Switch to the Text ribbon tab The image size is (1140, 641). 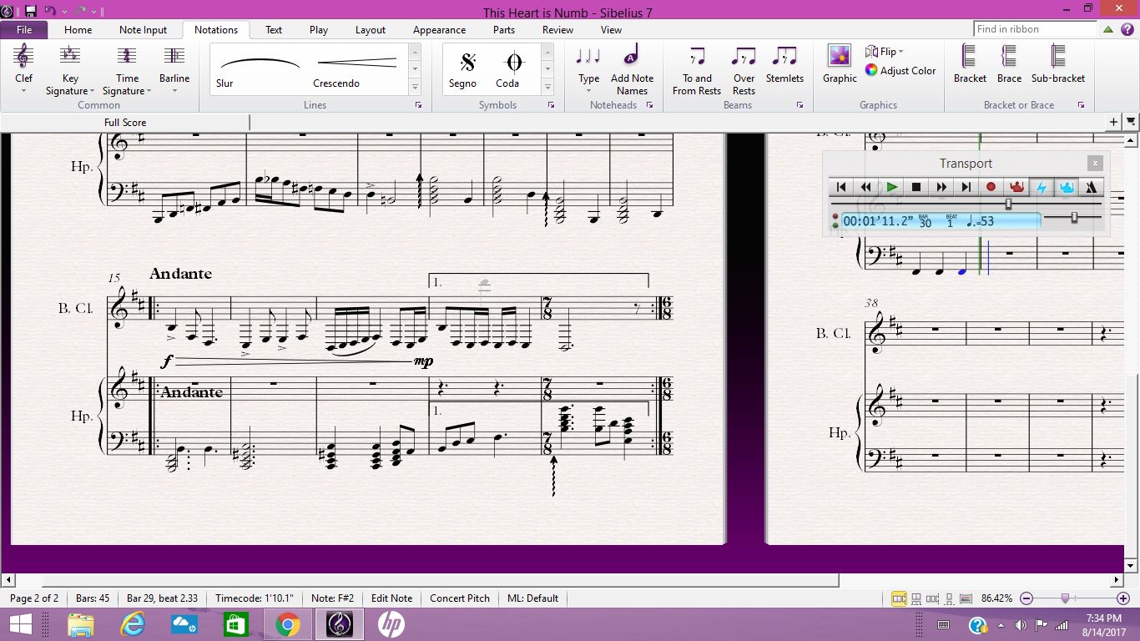pyautogui.click(x=274, y=30)
